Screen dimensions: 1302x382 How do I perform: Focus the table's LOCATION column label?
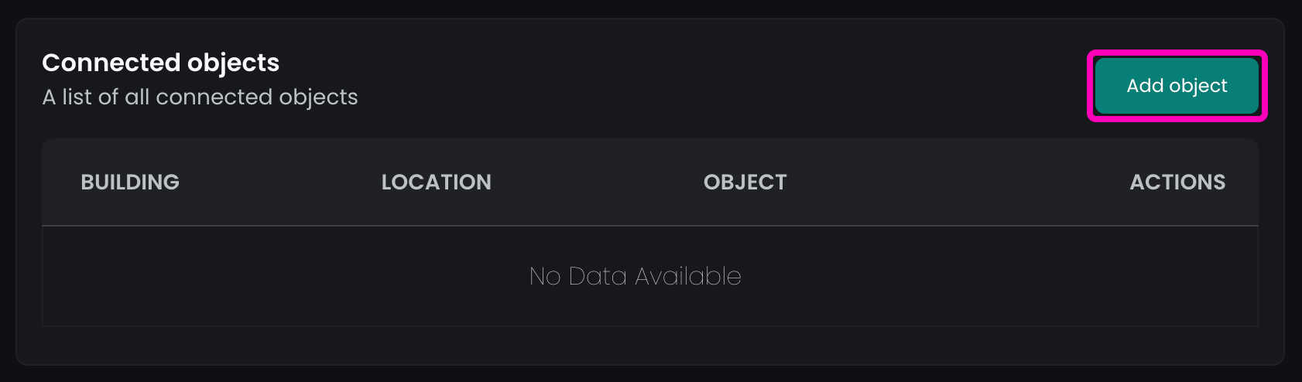coord(436,182)
